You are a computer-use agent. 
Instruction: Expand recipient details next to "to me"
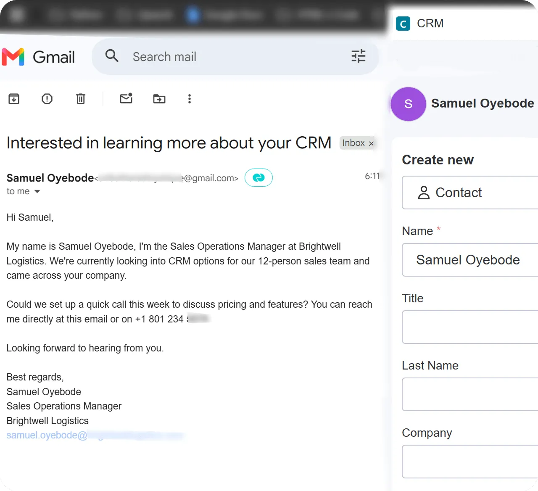37,192
